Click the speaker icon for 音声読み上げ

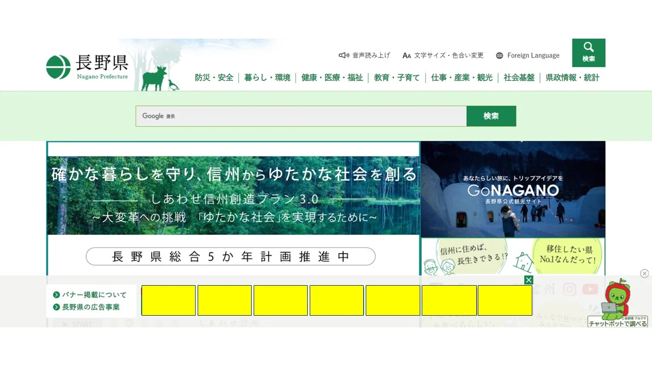coord(344,55)
